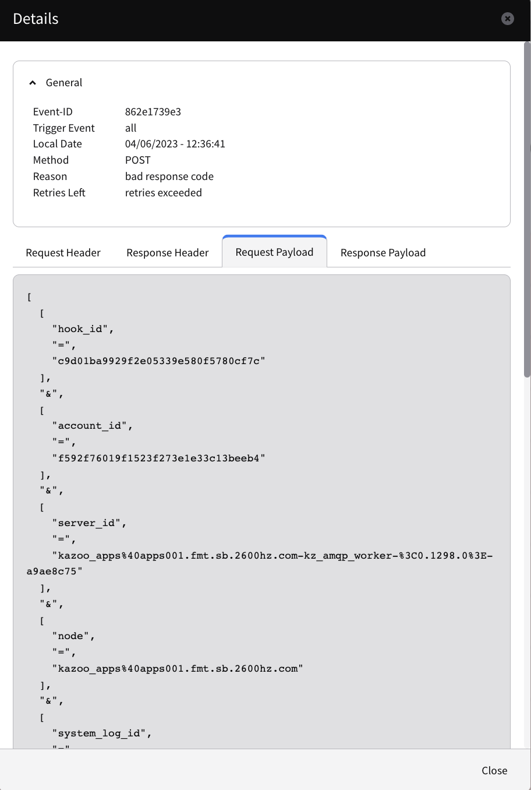Select Event-ID value 862e1739e3
Screen dimensions: 531x790
153,112
